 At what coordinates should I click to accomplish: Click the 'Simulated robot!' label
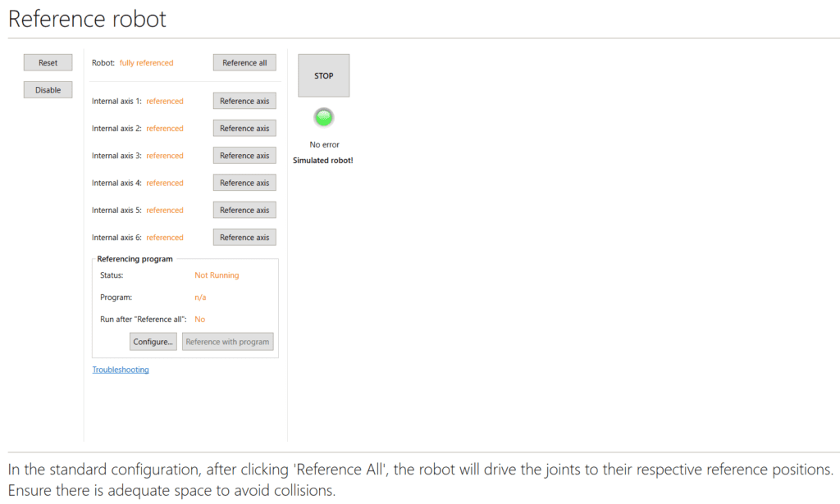(x=323, y=161)
